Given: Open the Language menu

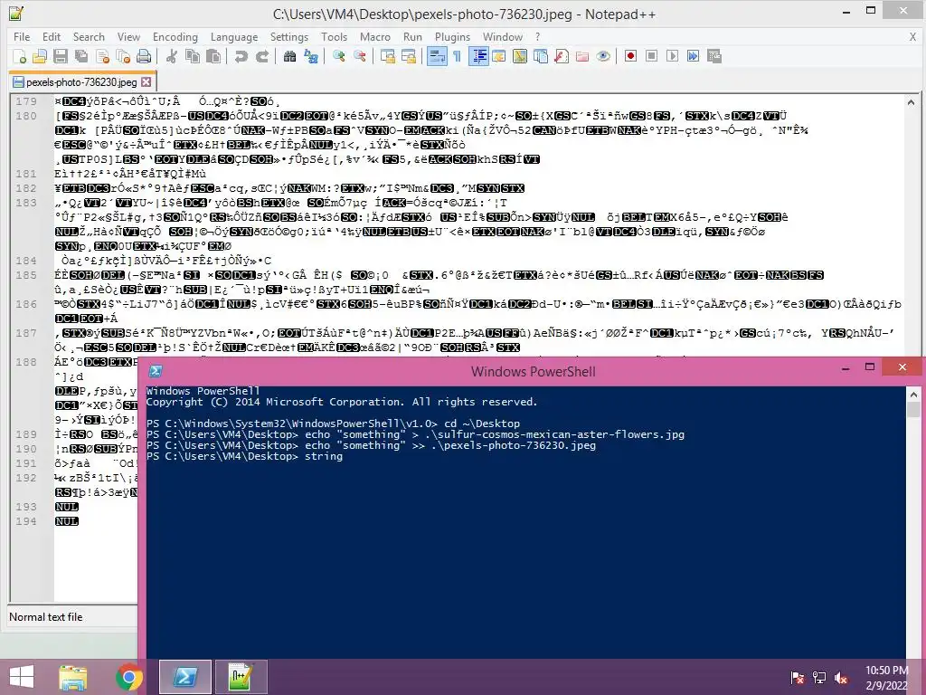Looking at the screenshot, I should pos(234,36).
